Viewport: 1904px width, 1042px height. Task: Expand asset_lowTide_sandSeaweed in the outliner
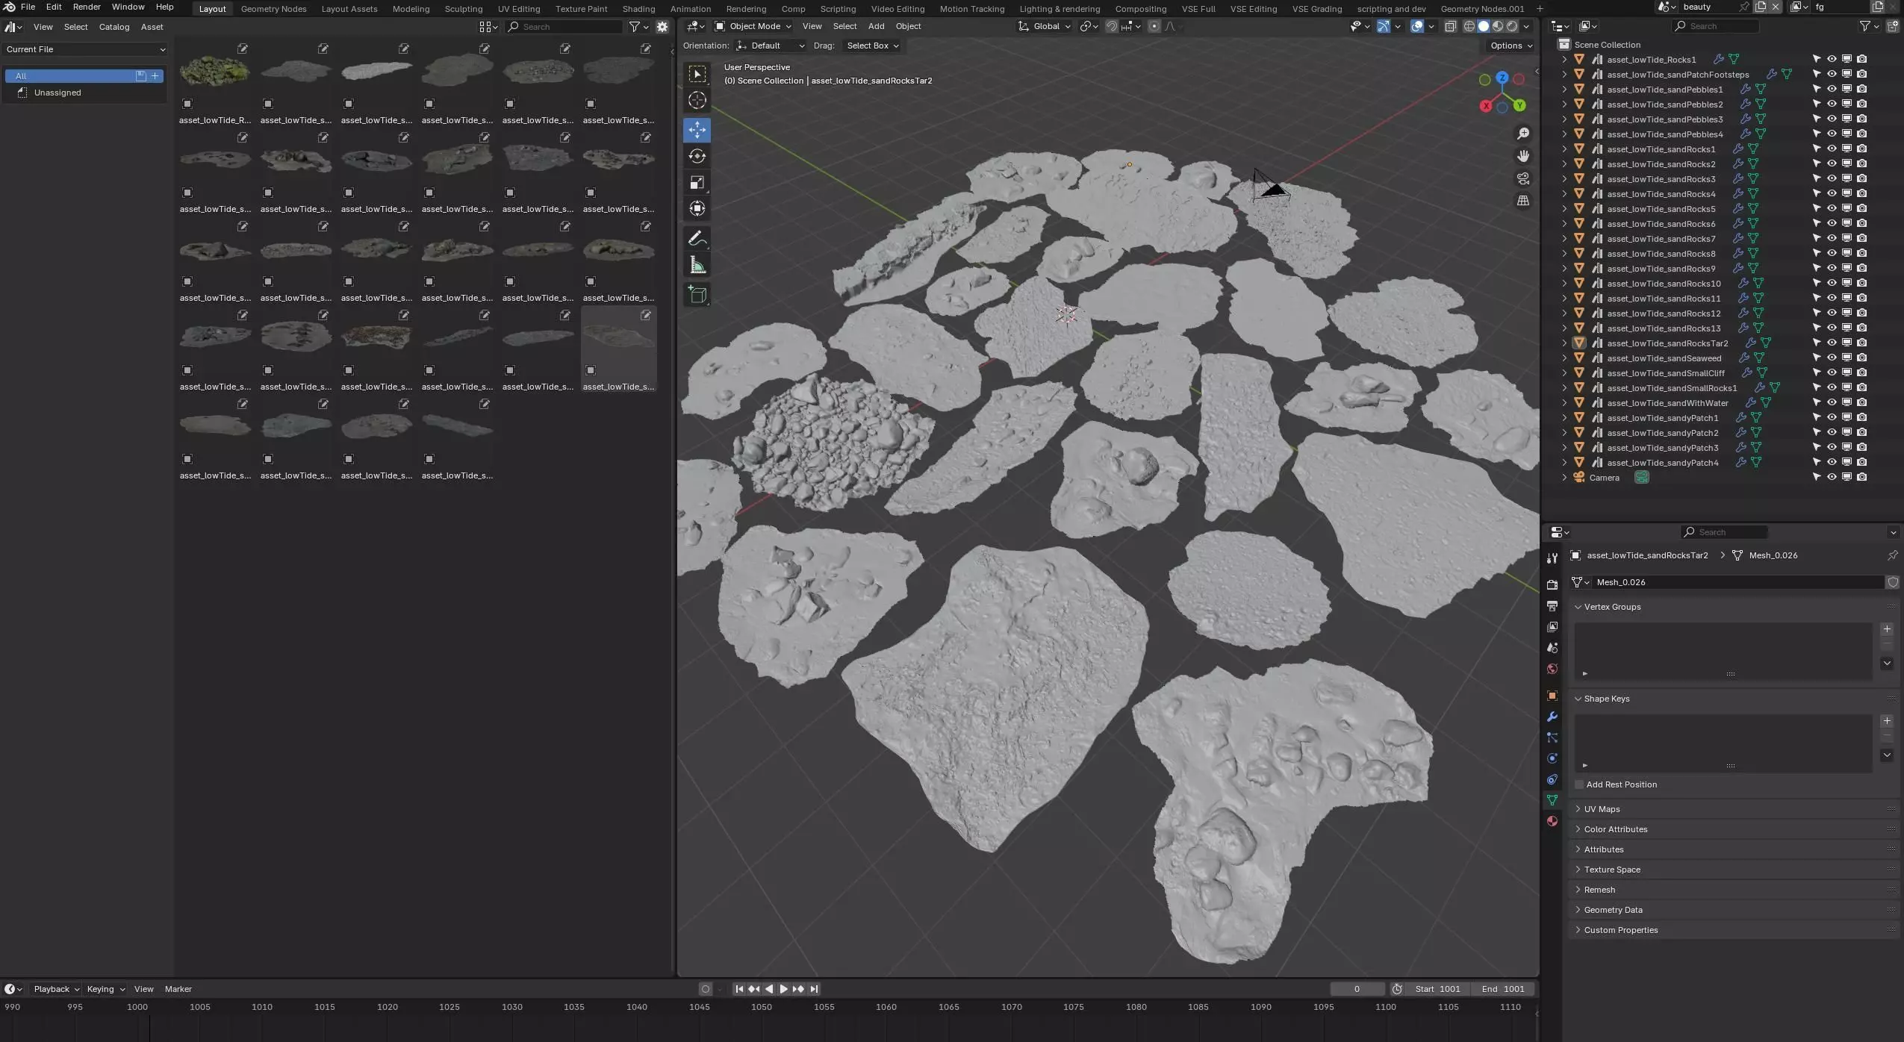[x=1564, y=358]
